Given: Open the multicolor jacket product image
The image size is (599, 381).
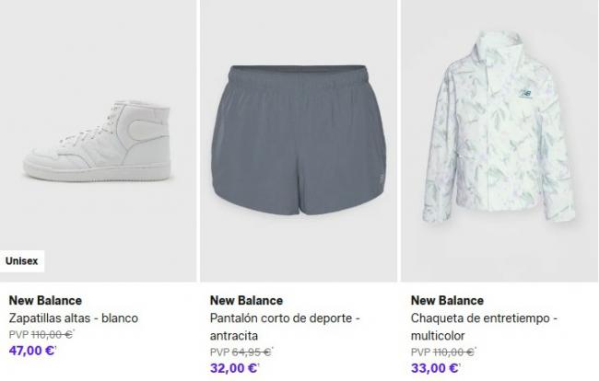Looking at the screenshot, I should pos(499,141).
